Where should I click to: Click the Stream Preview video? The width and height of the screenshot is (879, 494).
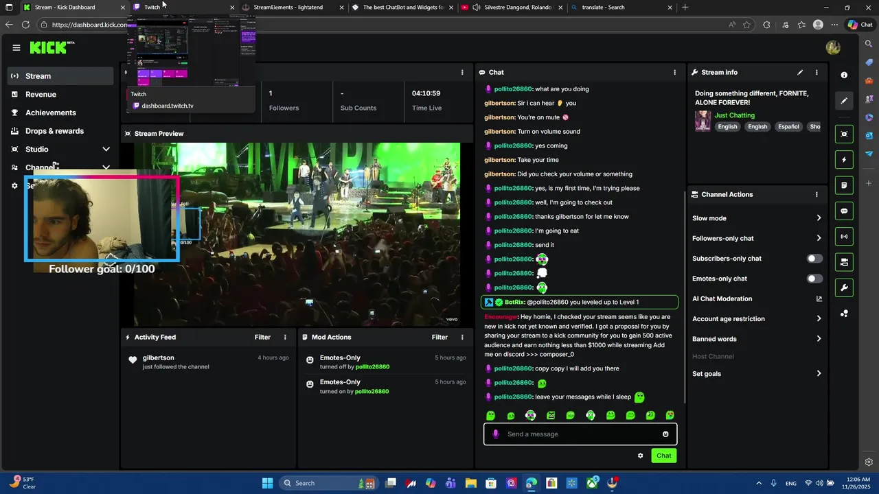297,234
